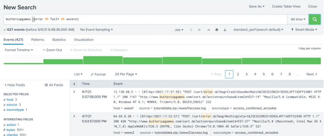Select the last timeline column

301,61
